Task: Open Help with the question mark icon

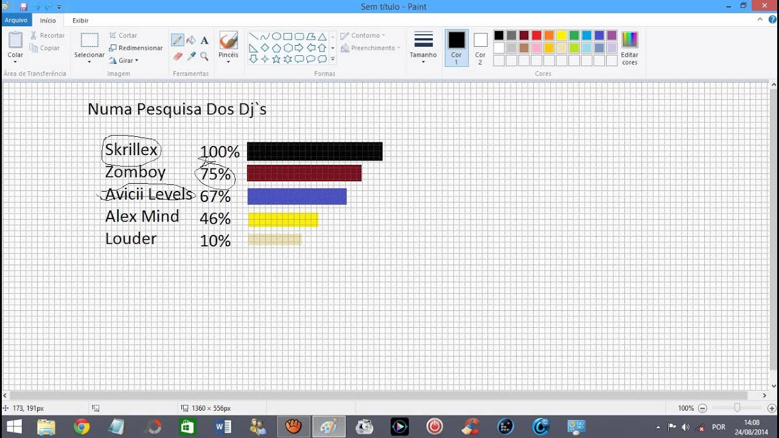Action: point(772,20)
